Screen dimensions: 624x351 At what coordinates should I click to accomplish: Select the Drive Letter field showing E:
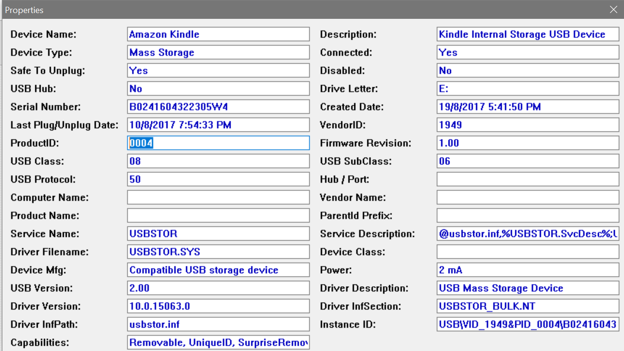(x=528, y=89)
